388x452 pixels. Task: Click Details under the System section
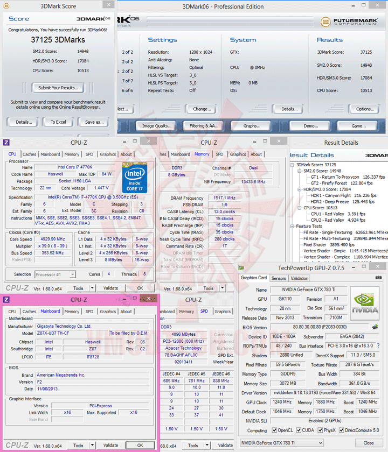point(289,109)
